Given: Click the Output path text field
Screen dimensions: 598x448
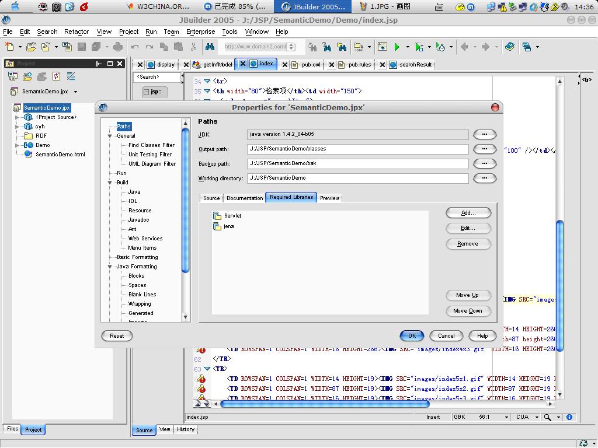Looking at the screenshot, I should click(357, 149).
